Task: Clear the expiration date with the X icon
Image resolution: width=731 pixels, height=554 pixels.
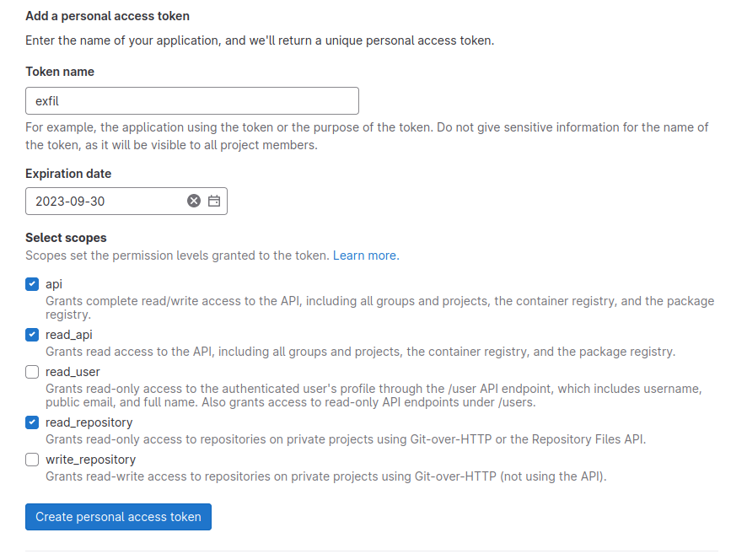Action: pos(194,201)
